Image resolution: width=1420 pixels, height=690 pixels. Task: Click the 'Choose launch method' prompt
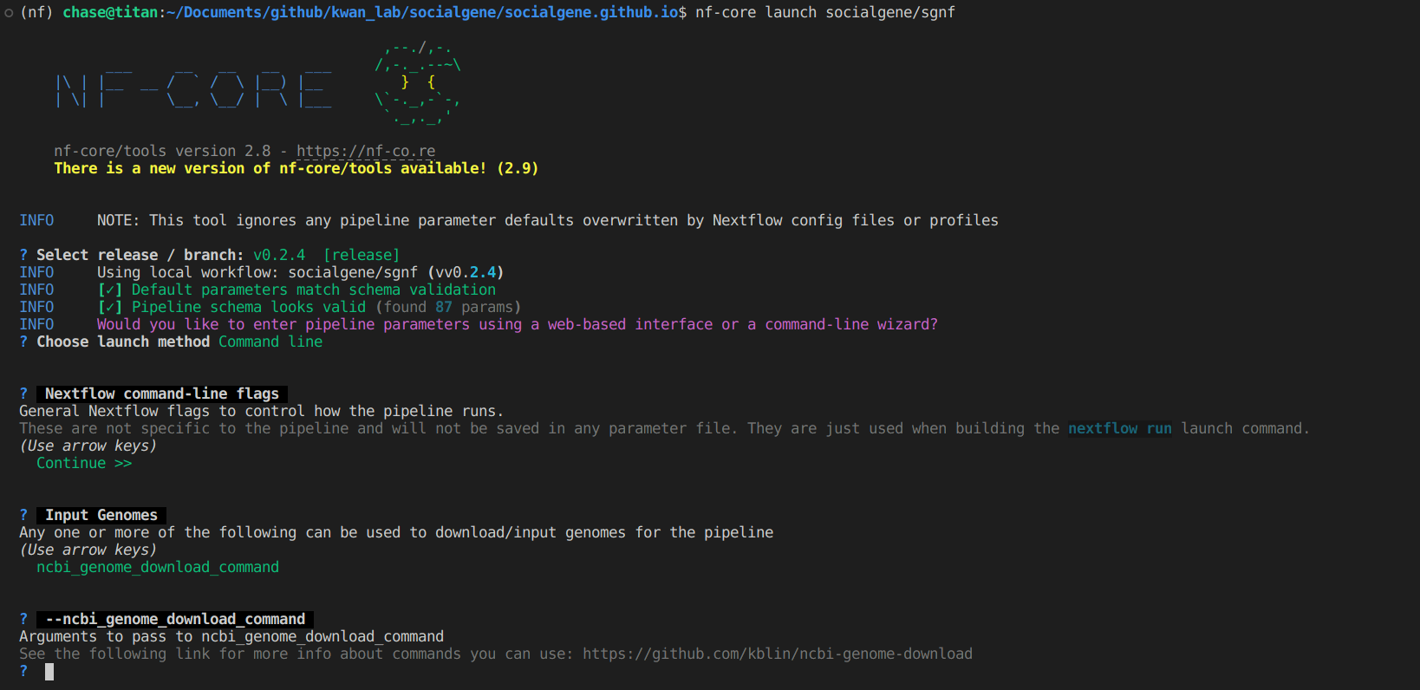coord(123,342)
